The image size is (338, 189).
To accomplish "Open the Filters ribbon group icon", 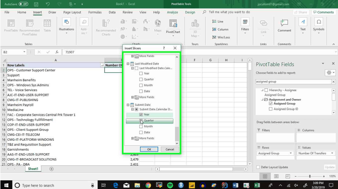I will tap(245, 26).
